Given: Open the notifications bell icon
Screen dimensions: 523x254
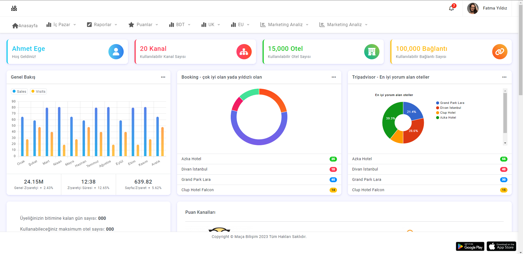Looking at the screenshot, I should pyautogui.click(x=451, y=8).
